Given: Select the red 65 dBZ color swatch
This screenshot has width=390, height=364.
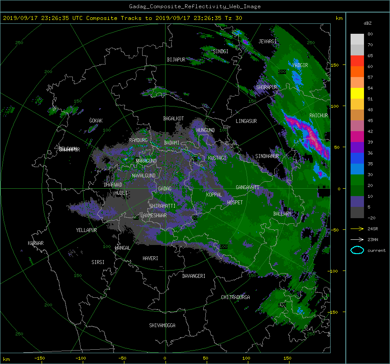Looking at the screenshot, I should [357, 61].
